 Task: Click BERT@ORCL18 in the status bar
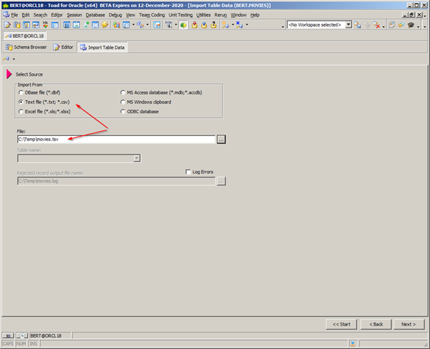[45, 335]
